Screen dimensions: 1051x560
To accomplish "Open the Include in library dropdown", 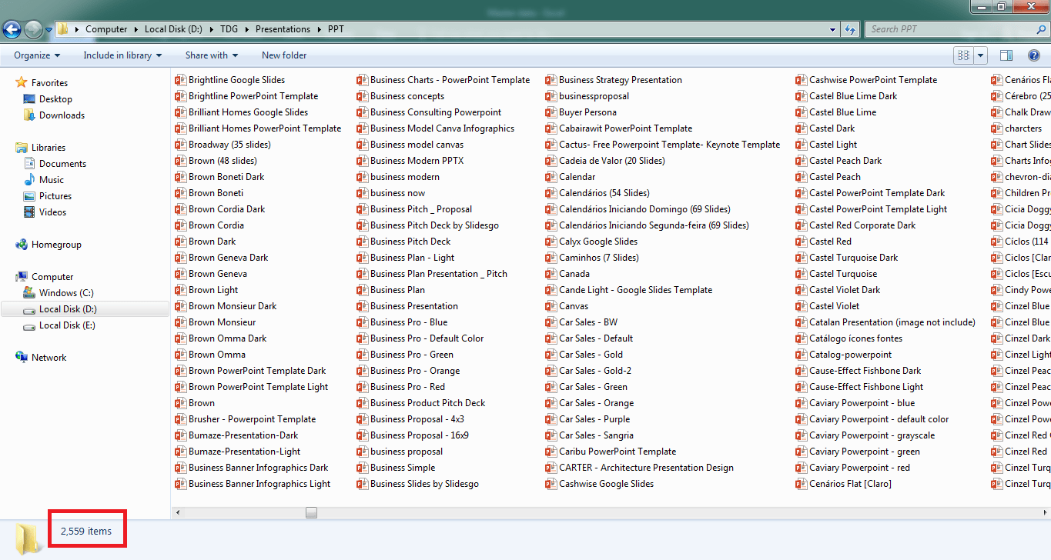I will (x=123, y=55).
